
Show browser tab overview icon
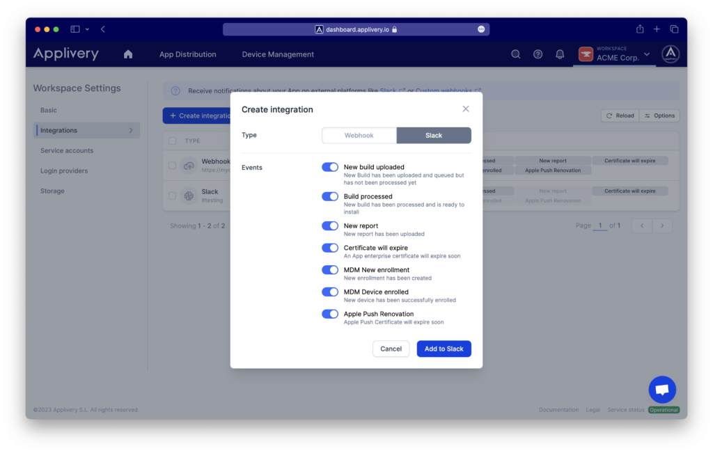click(674, 29)
